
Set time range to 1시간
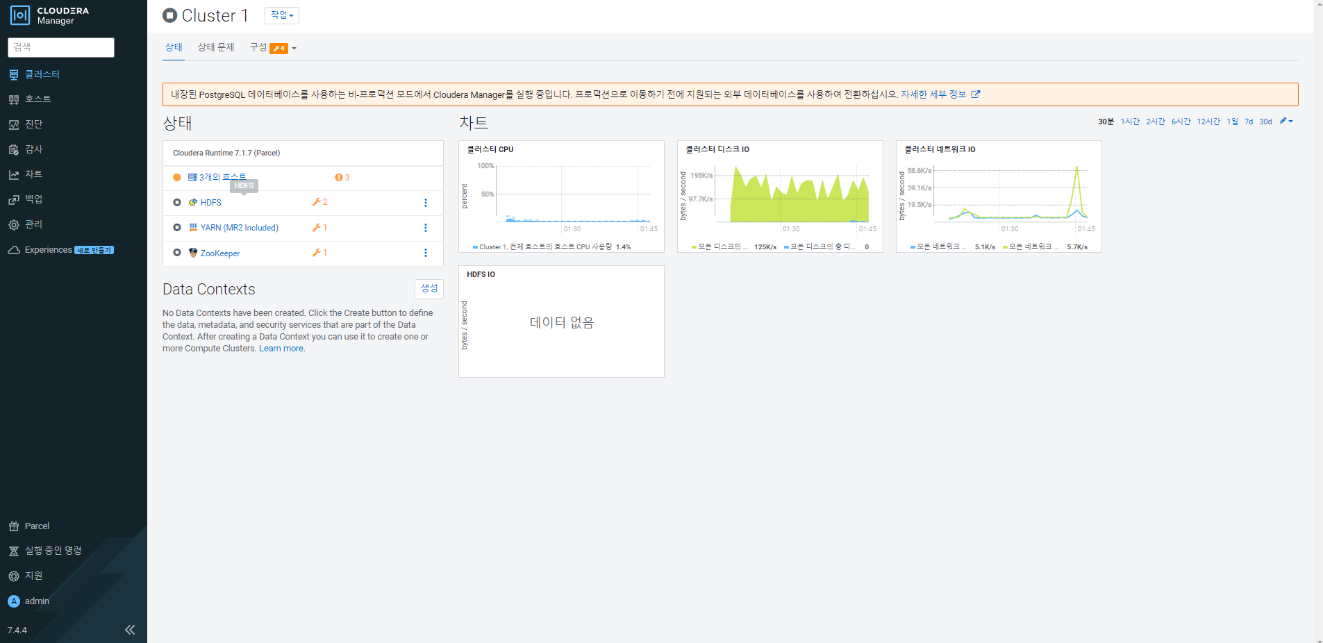coord(1130,122)
